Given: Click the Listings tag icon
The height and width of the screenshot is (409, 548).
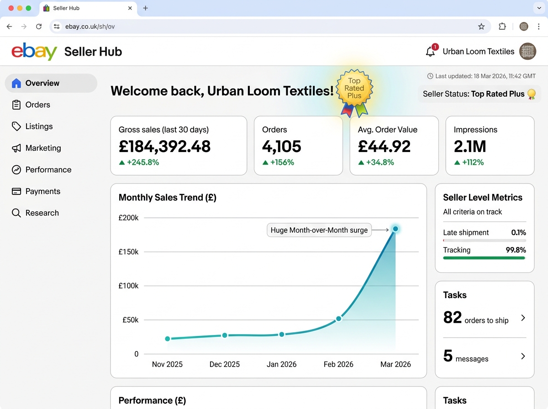Looking at the screenshot, I should tap(16, 126).
